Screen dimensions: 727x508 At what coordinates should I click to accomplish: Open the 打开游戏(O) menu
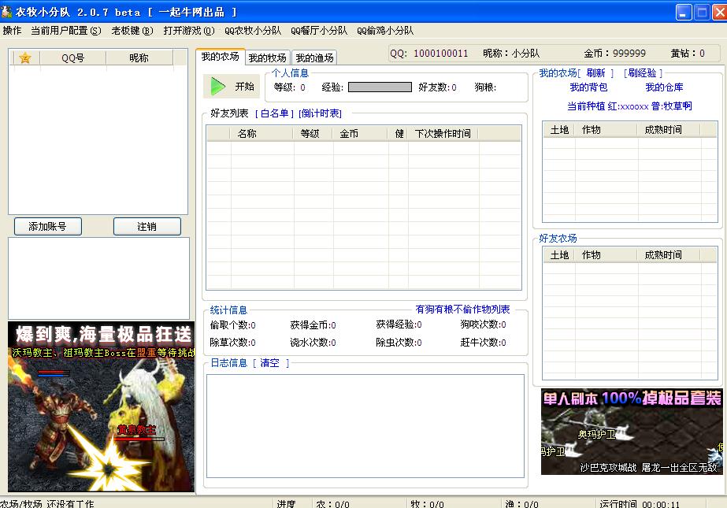[x=189, y=31]
